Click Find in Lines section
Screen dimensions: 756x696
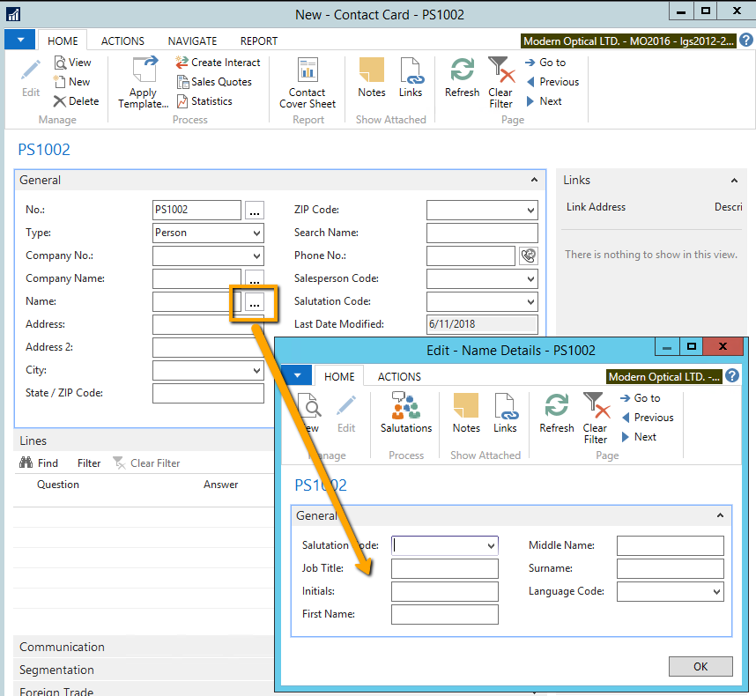tap(39, 463)
